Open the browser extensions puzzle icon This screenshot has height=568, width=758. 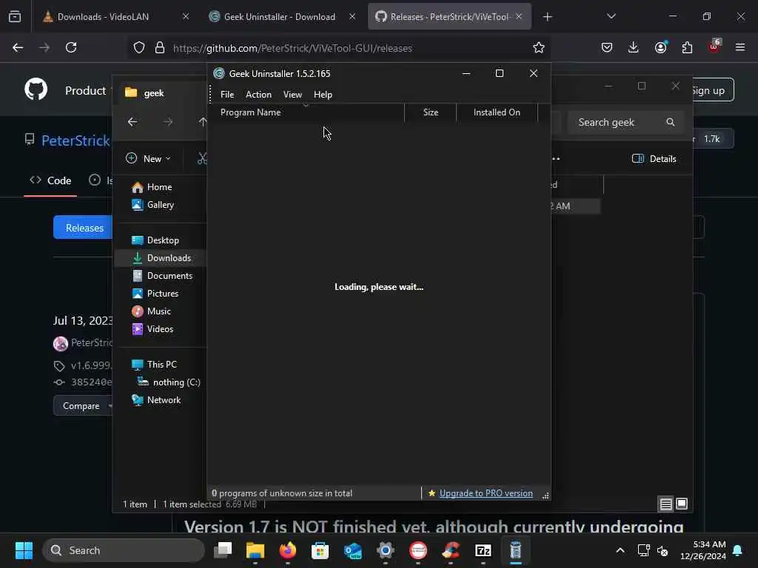pyautogui.click(x=687, y=47)
